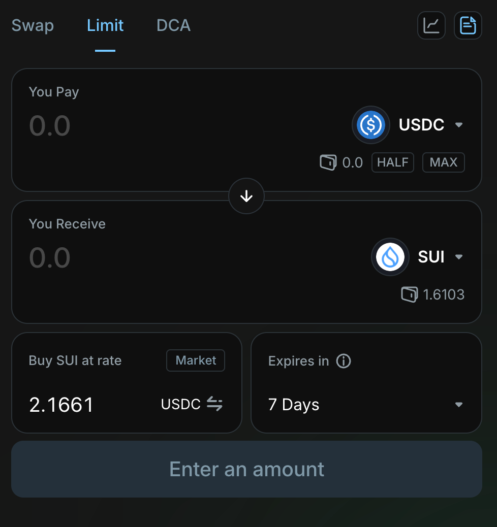Select the Limit tab
Image resolution: width=497 pixels, height=527 pixels.
pos(105,25)
